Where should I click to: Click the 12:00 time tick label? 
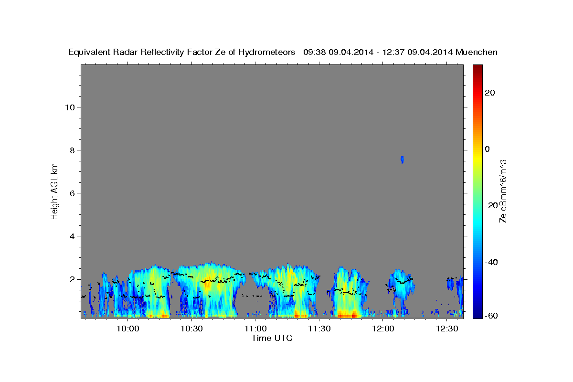[383, 329]
